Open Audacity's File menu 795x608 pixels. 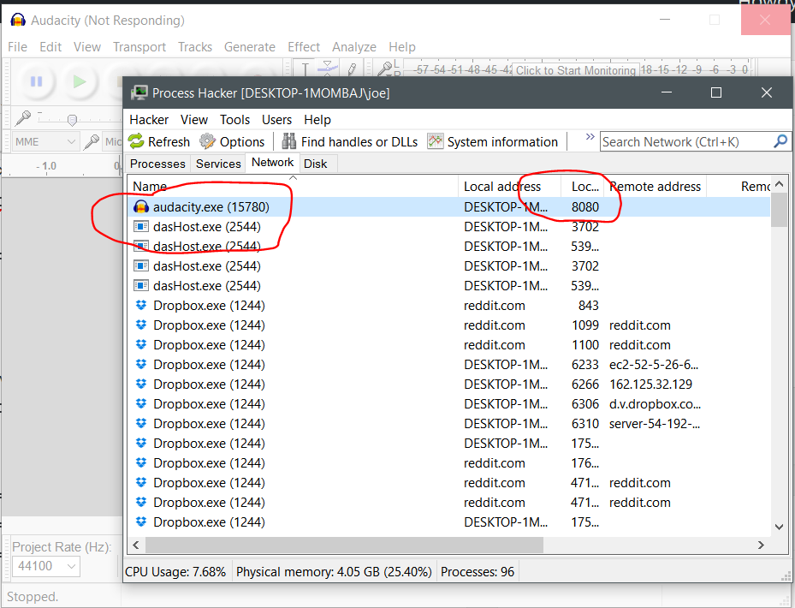[x=18, y=47]
